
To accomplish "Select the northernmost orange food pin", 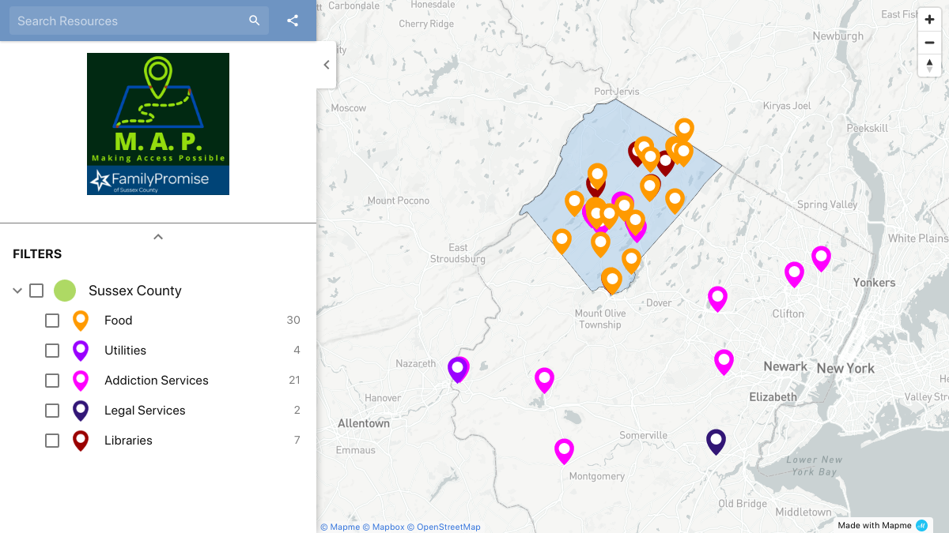I will [x=684, y=129].
